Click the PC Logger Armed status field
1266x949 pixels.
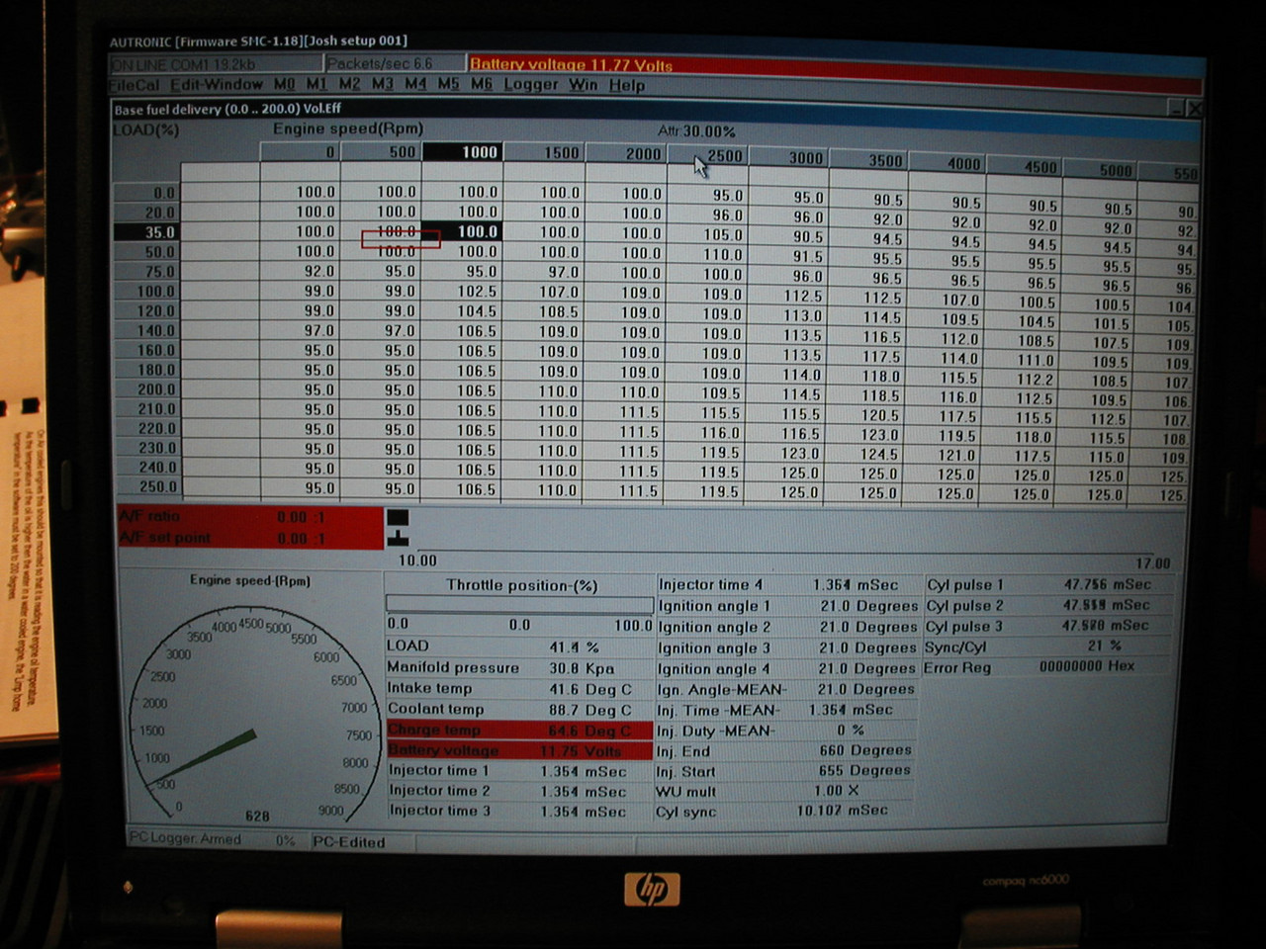(x=186, y=839)
